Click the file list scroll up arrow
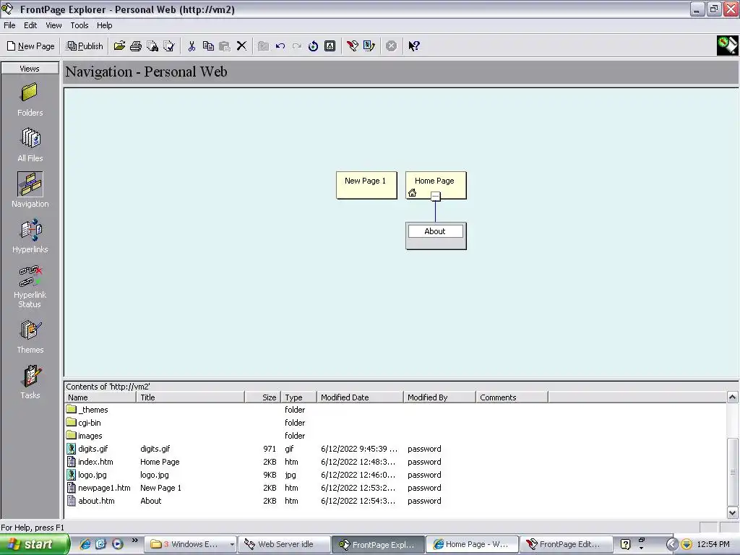The height and width of the screenshot is (555, 740). click(733, 397)
